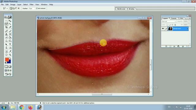
Task: Open the Opacity slider arrow
Action: (x=189, y=21)
